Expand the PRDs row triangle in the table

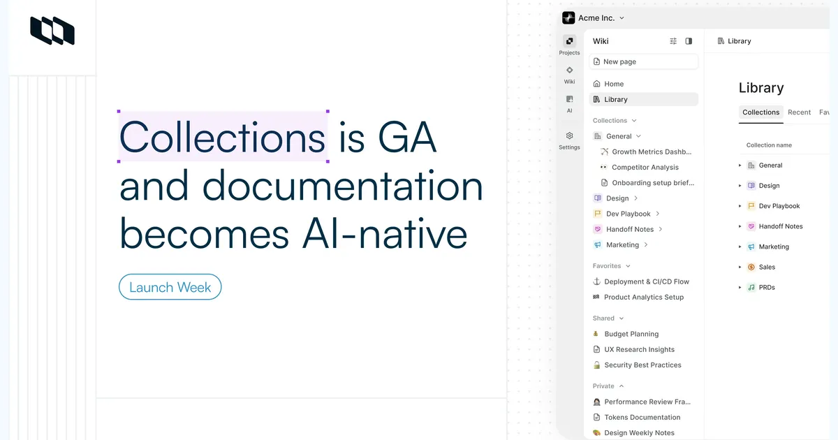[x=740, y=287]
